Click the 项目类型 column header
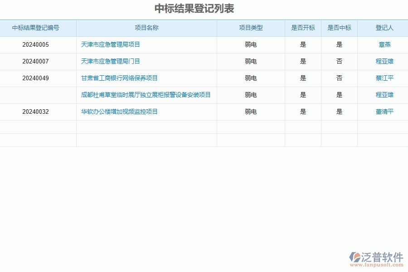 (251, 28)
